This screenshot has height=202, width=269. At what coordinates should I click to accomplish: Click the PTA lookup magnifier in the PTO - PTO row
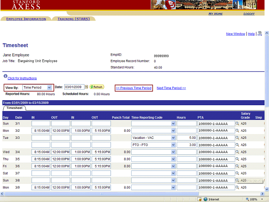tap(237, 145)
